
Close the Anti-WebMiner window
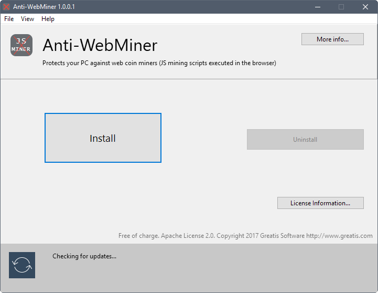coord(365,7)
